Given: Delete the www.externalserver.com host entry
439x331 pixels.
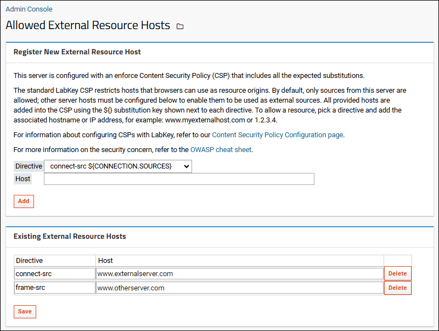Looking at the screenshot, I should [x=397, y=273].
